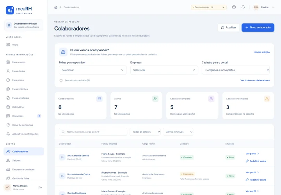Click the Conversas unread badge 1
The width and height of the screenshot is (281, 195).
[39, 116]
